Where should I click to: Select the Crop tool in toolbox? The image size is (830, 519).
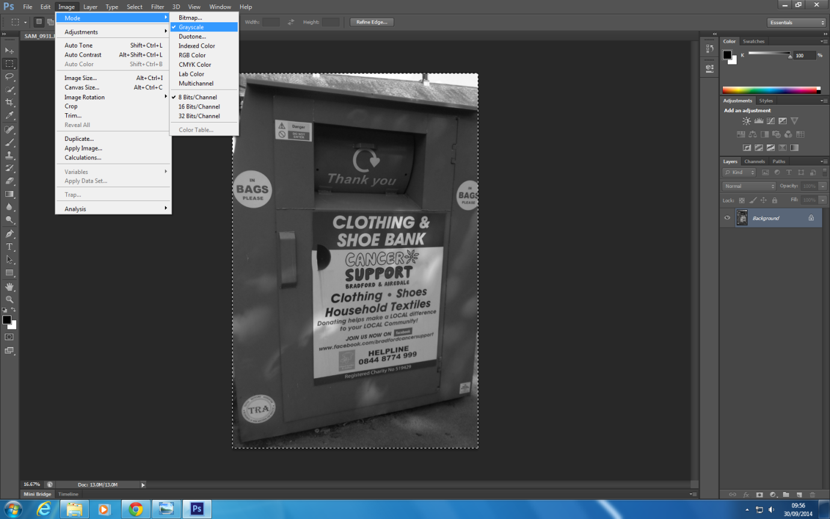(10, 102)
